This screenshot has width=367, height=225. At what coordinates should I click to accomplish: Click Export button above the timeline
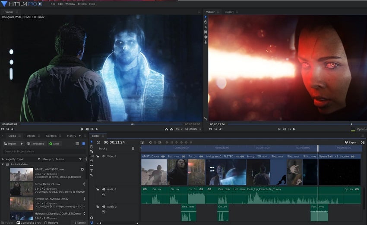351,142
